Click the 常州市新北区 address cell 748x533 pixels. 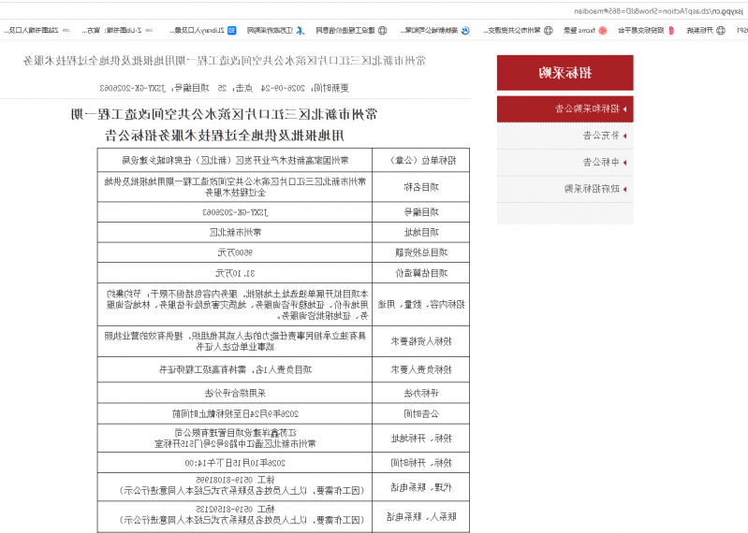click(235, 233)
